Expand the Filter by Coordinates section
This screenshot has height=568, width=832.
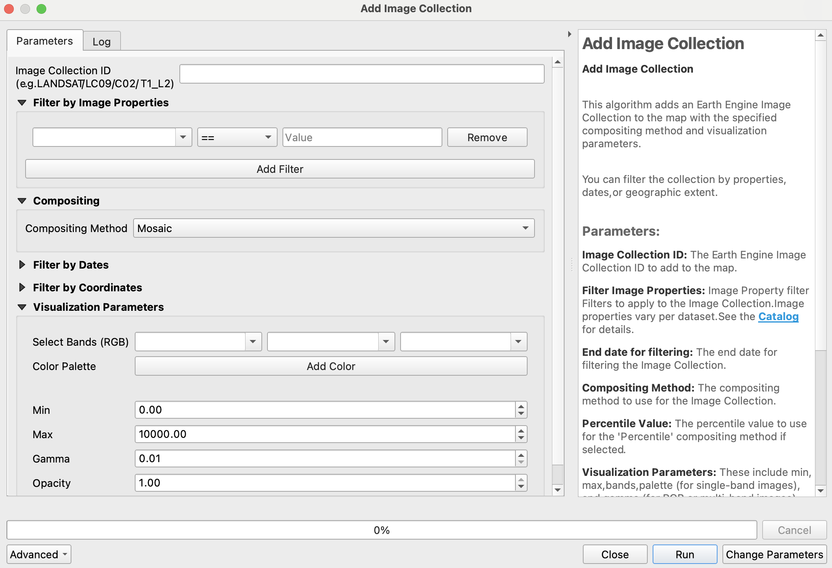(x=22, y=288)
